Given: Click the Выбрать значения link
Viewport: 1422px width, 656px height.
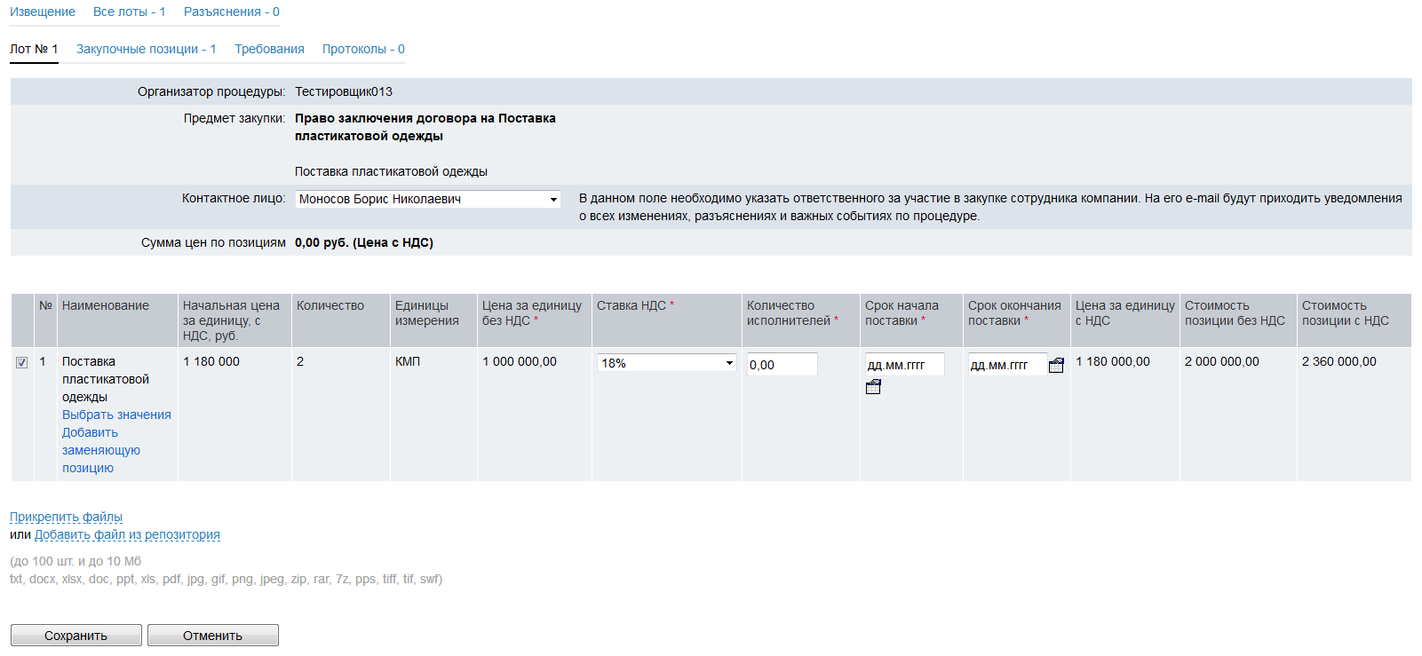Looking at the screenshot, I should tap(116, 415).
